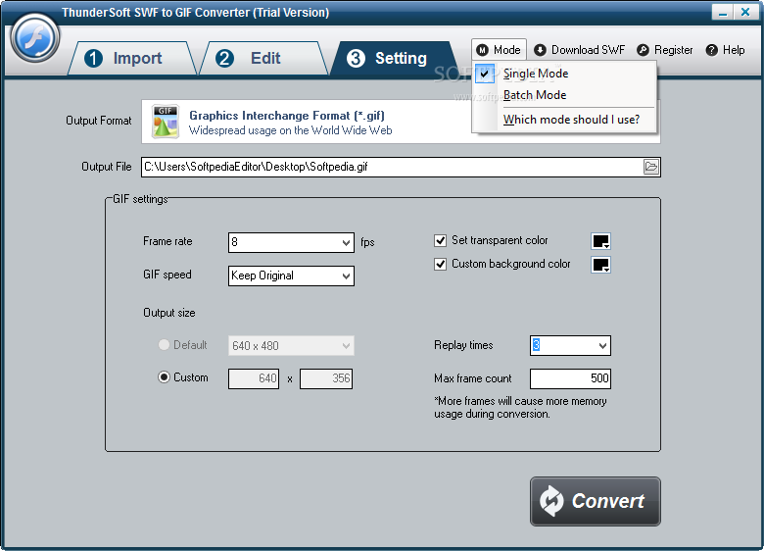This screenshot has width=764, height=551.
Task: Switch to the Setting tab
Action: [x=394, y=58]
